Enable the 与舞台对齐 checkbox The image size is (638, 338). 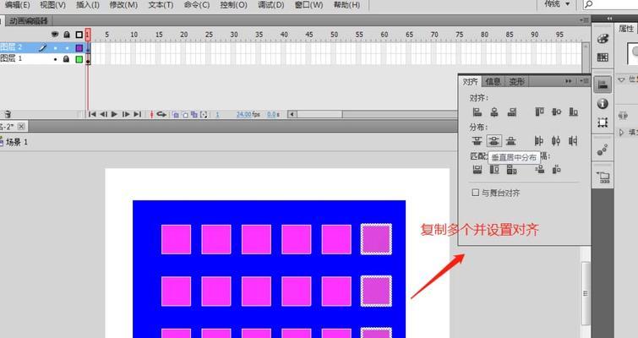(x=475, y=193)
